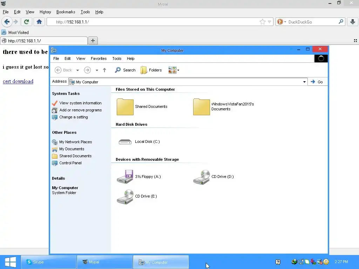Image resolution: width=359 pixels, height=269 pixels.
Task: Click My Computer taskbar button
Action: click(161, 262)
